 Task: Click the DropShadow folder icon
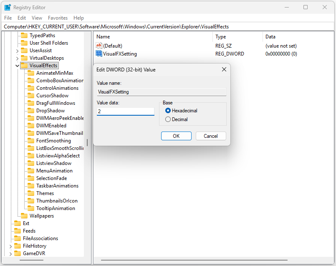31,111
